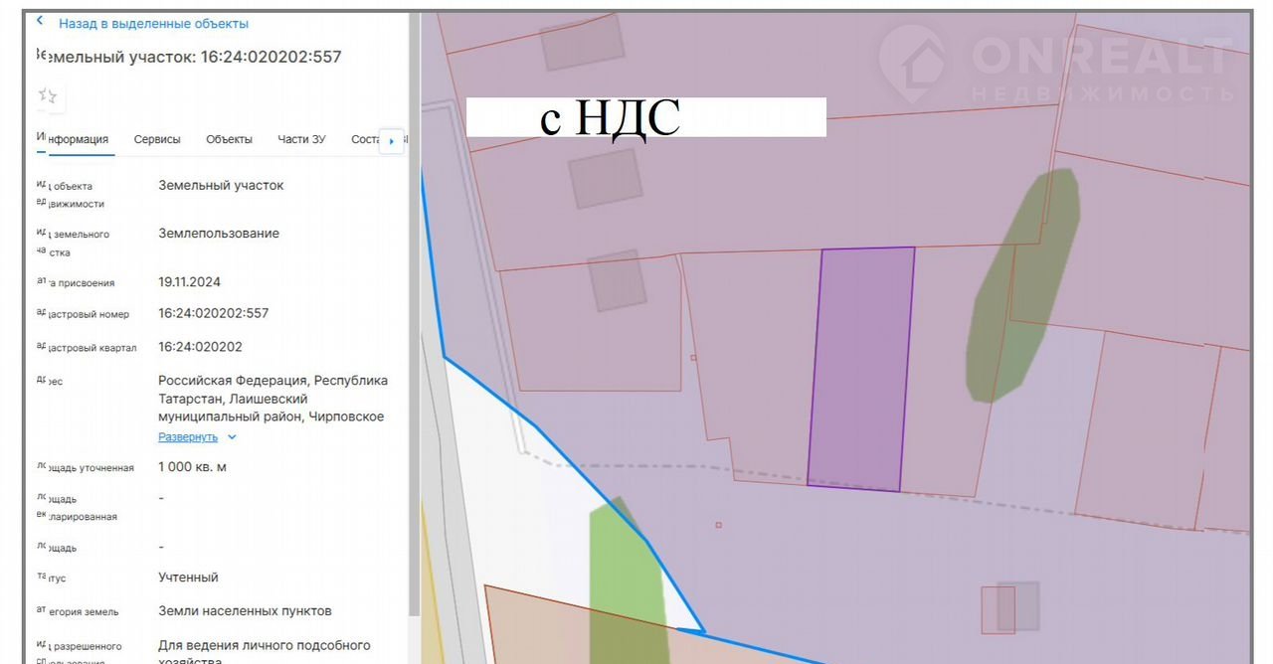Viewport: 1273px width, 664px height.
Task: Click cadastral quarter value 16:24:020202
Action: click(x=200, y=347)
